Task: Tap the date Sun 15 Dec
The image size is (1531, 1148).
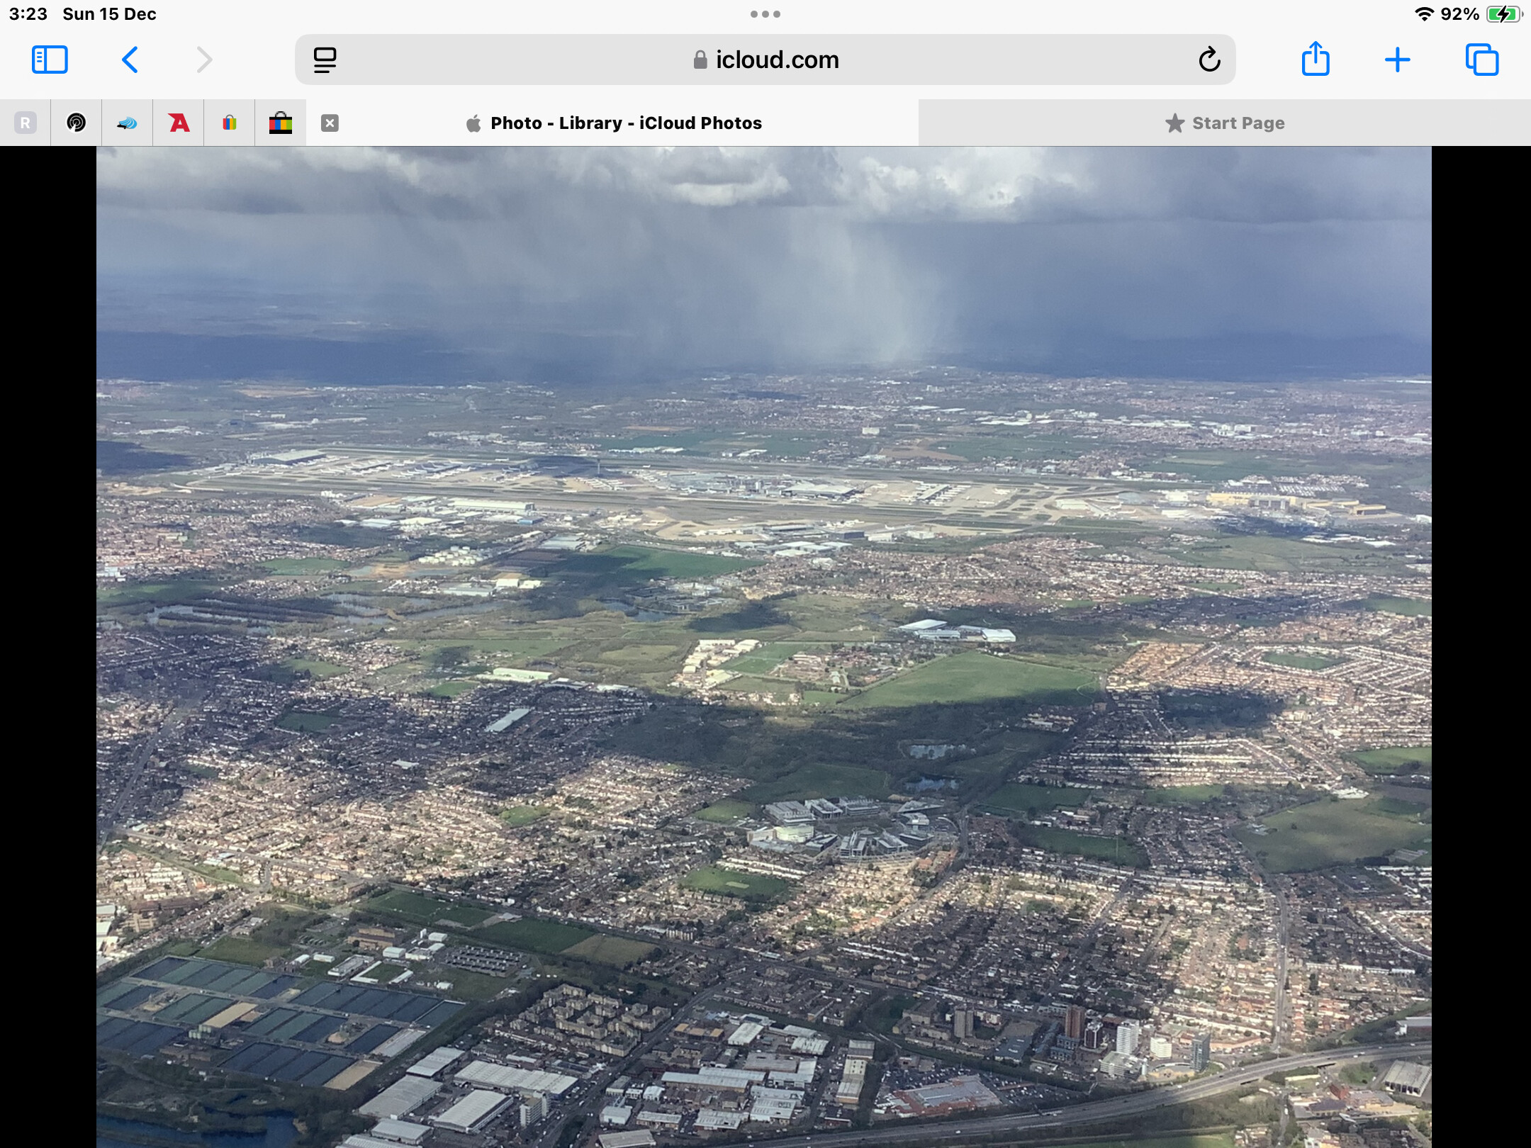Action: tap(109, 14)
